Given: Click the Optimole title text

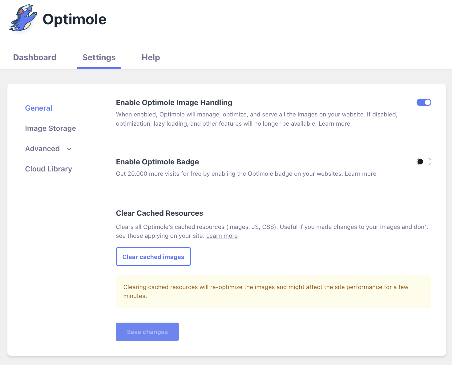Looking at the screenshot, I should (75, 19).
